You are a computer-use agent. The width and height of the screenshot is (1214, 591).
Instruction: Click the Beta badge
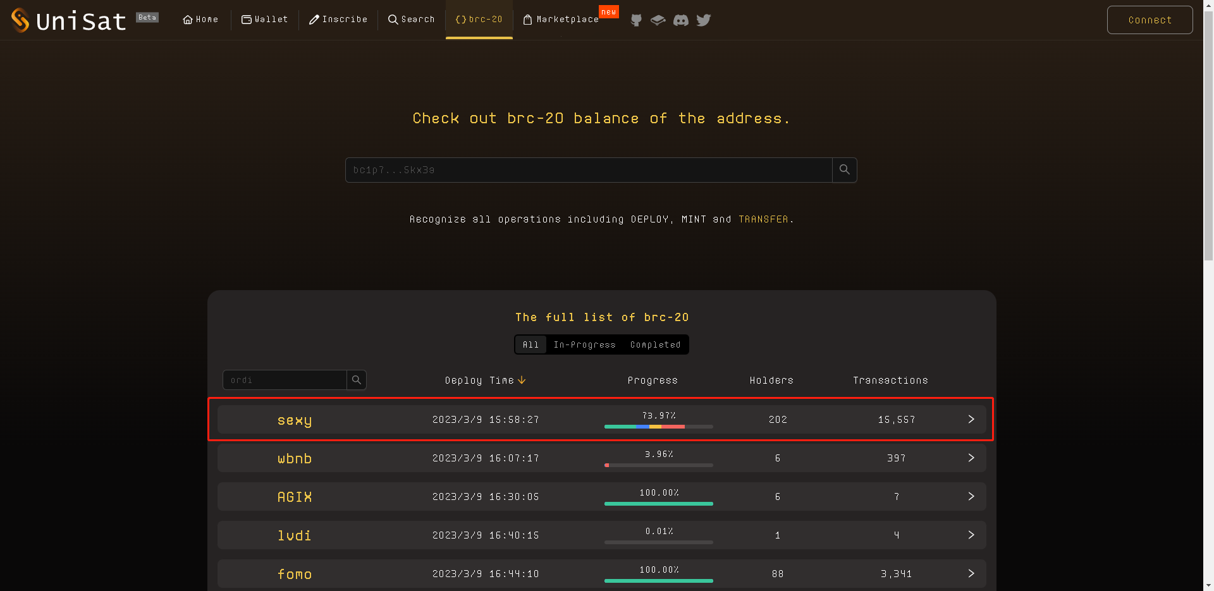pyautogui.click(x=147, y=18)
